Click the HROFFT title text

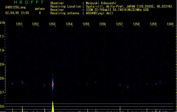[x=29, y=2]
